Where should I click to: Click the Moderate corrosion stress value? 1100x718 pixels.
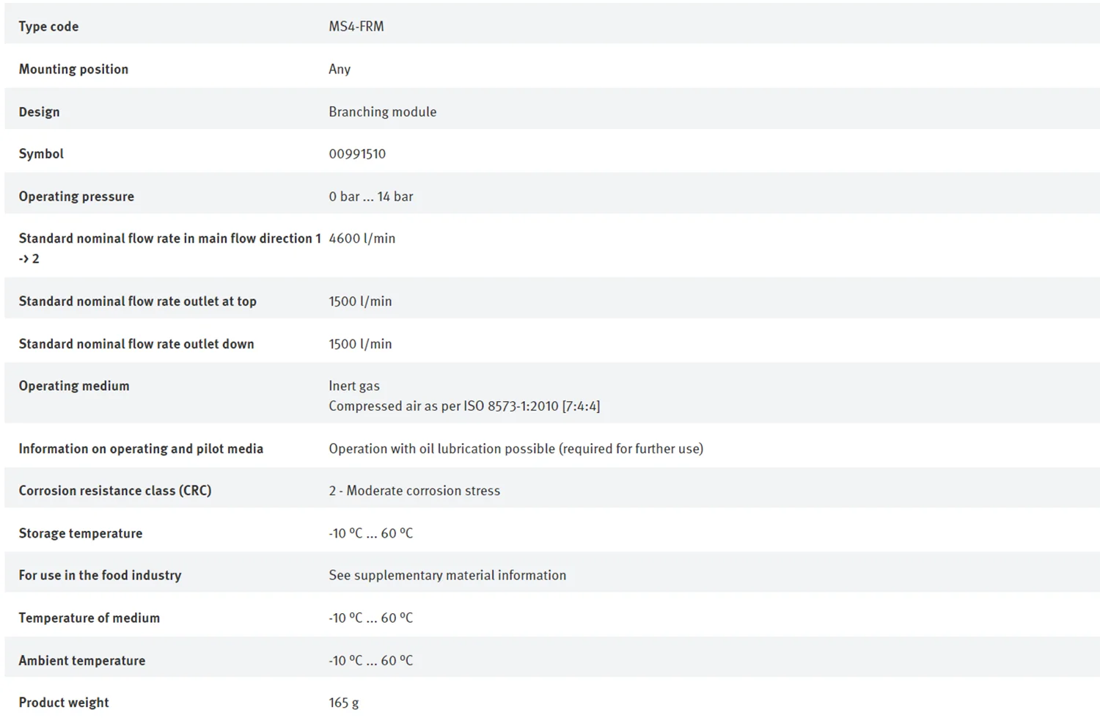click(x=414, y=491)
